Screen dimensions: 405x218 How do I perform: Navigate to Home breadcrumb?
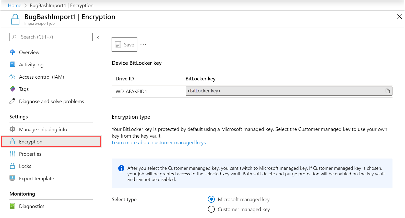[15, 5]
